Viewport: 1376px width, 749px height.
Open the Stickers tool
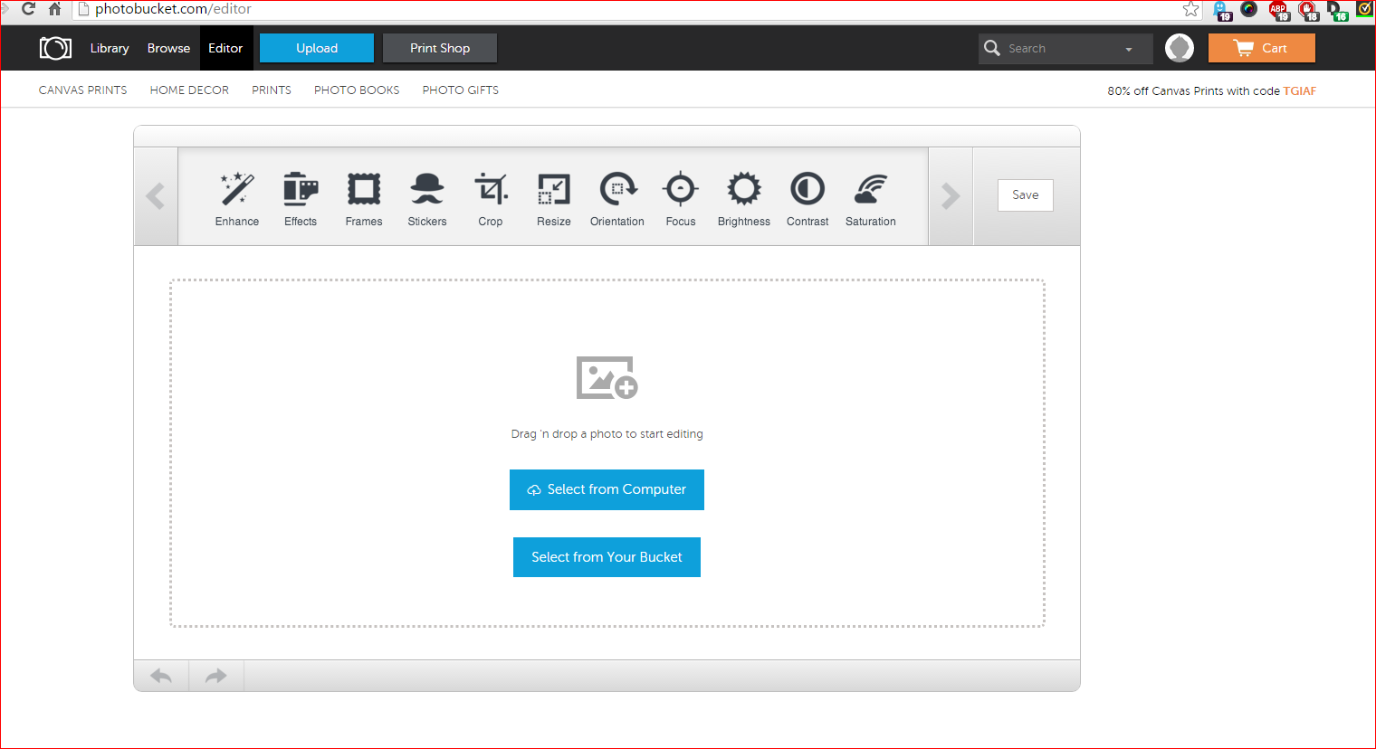coord(427,199)
